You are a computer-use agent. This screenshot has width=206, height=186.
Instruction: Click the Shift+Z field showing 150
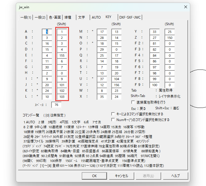pos(170,38)
